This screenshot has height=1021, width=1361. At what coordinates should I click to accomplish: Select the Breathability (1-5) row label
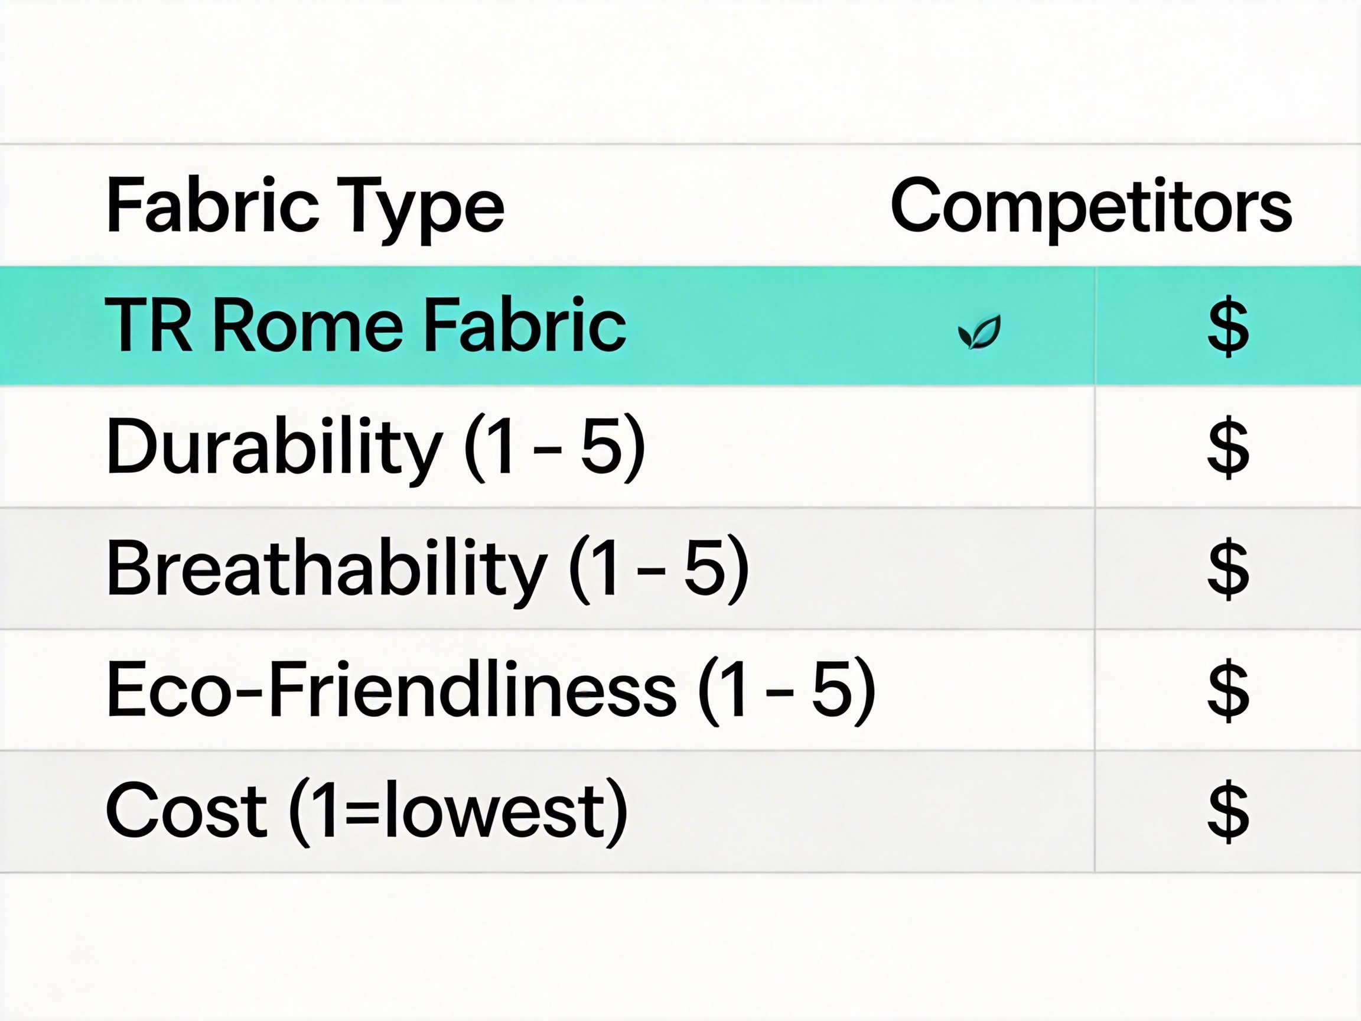[427, 568]
